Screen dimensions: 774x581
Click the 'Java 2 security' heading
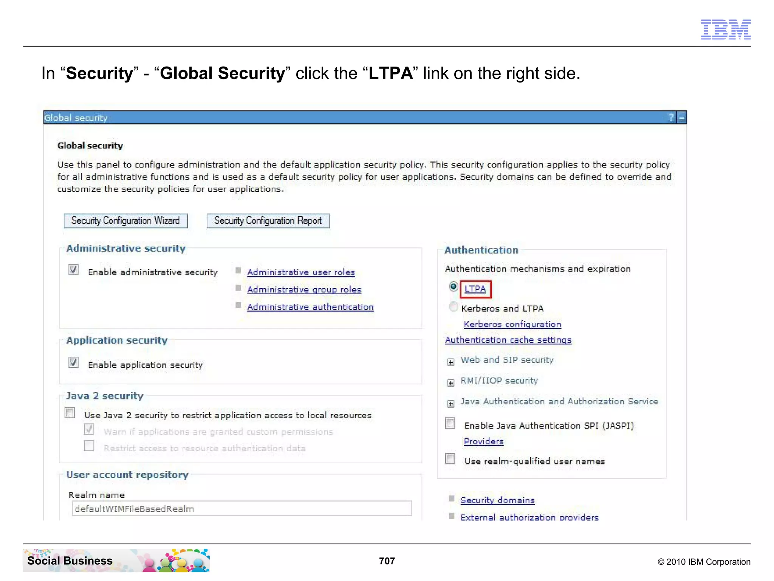[x=105, y=396]
